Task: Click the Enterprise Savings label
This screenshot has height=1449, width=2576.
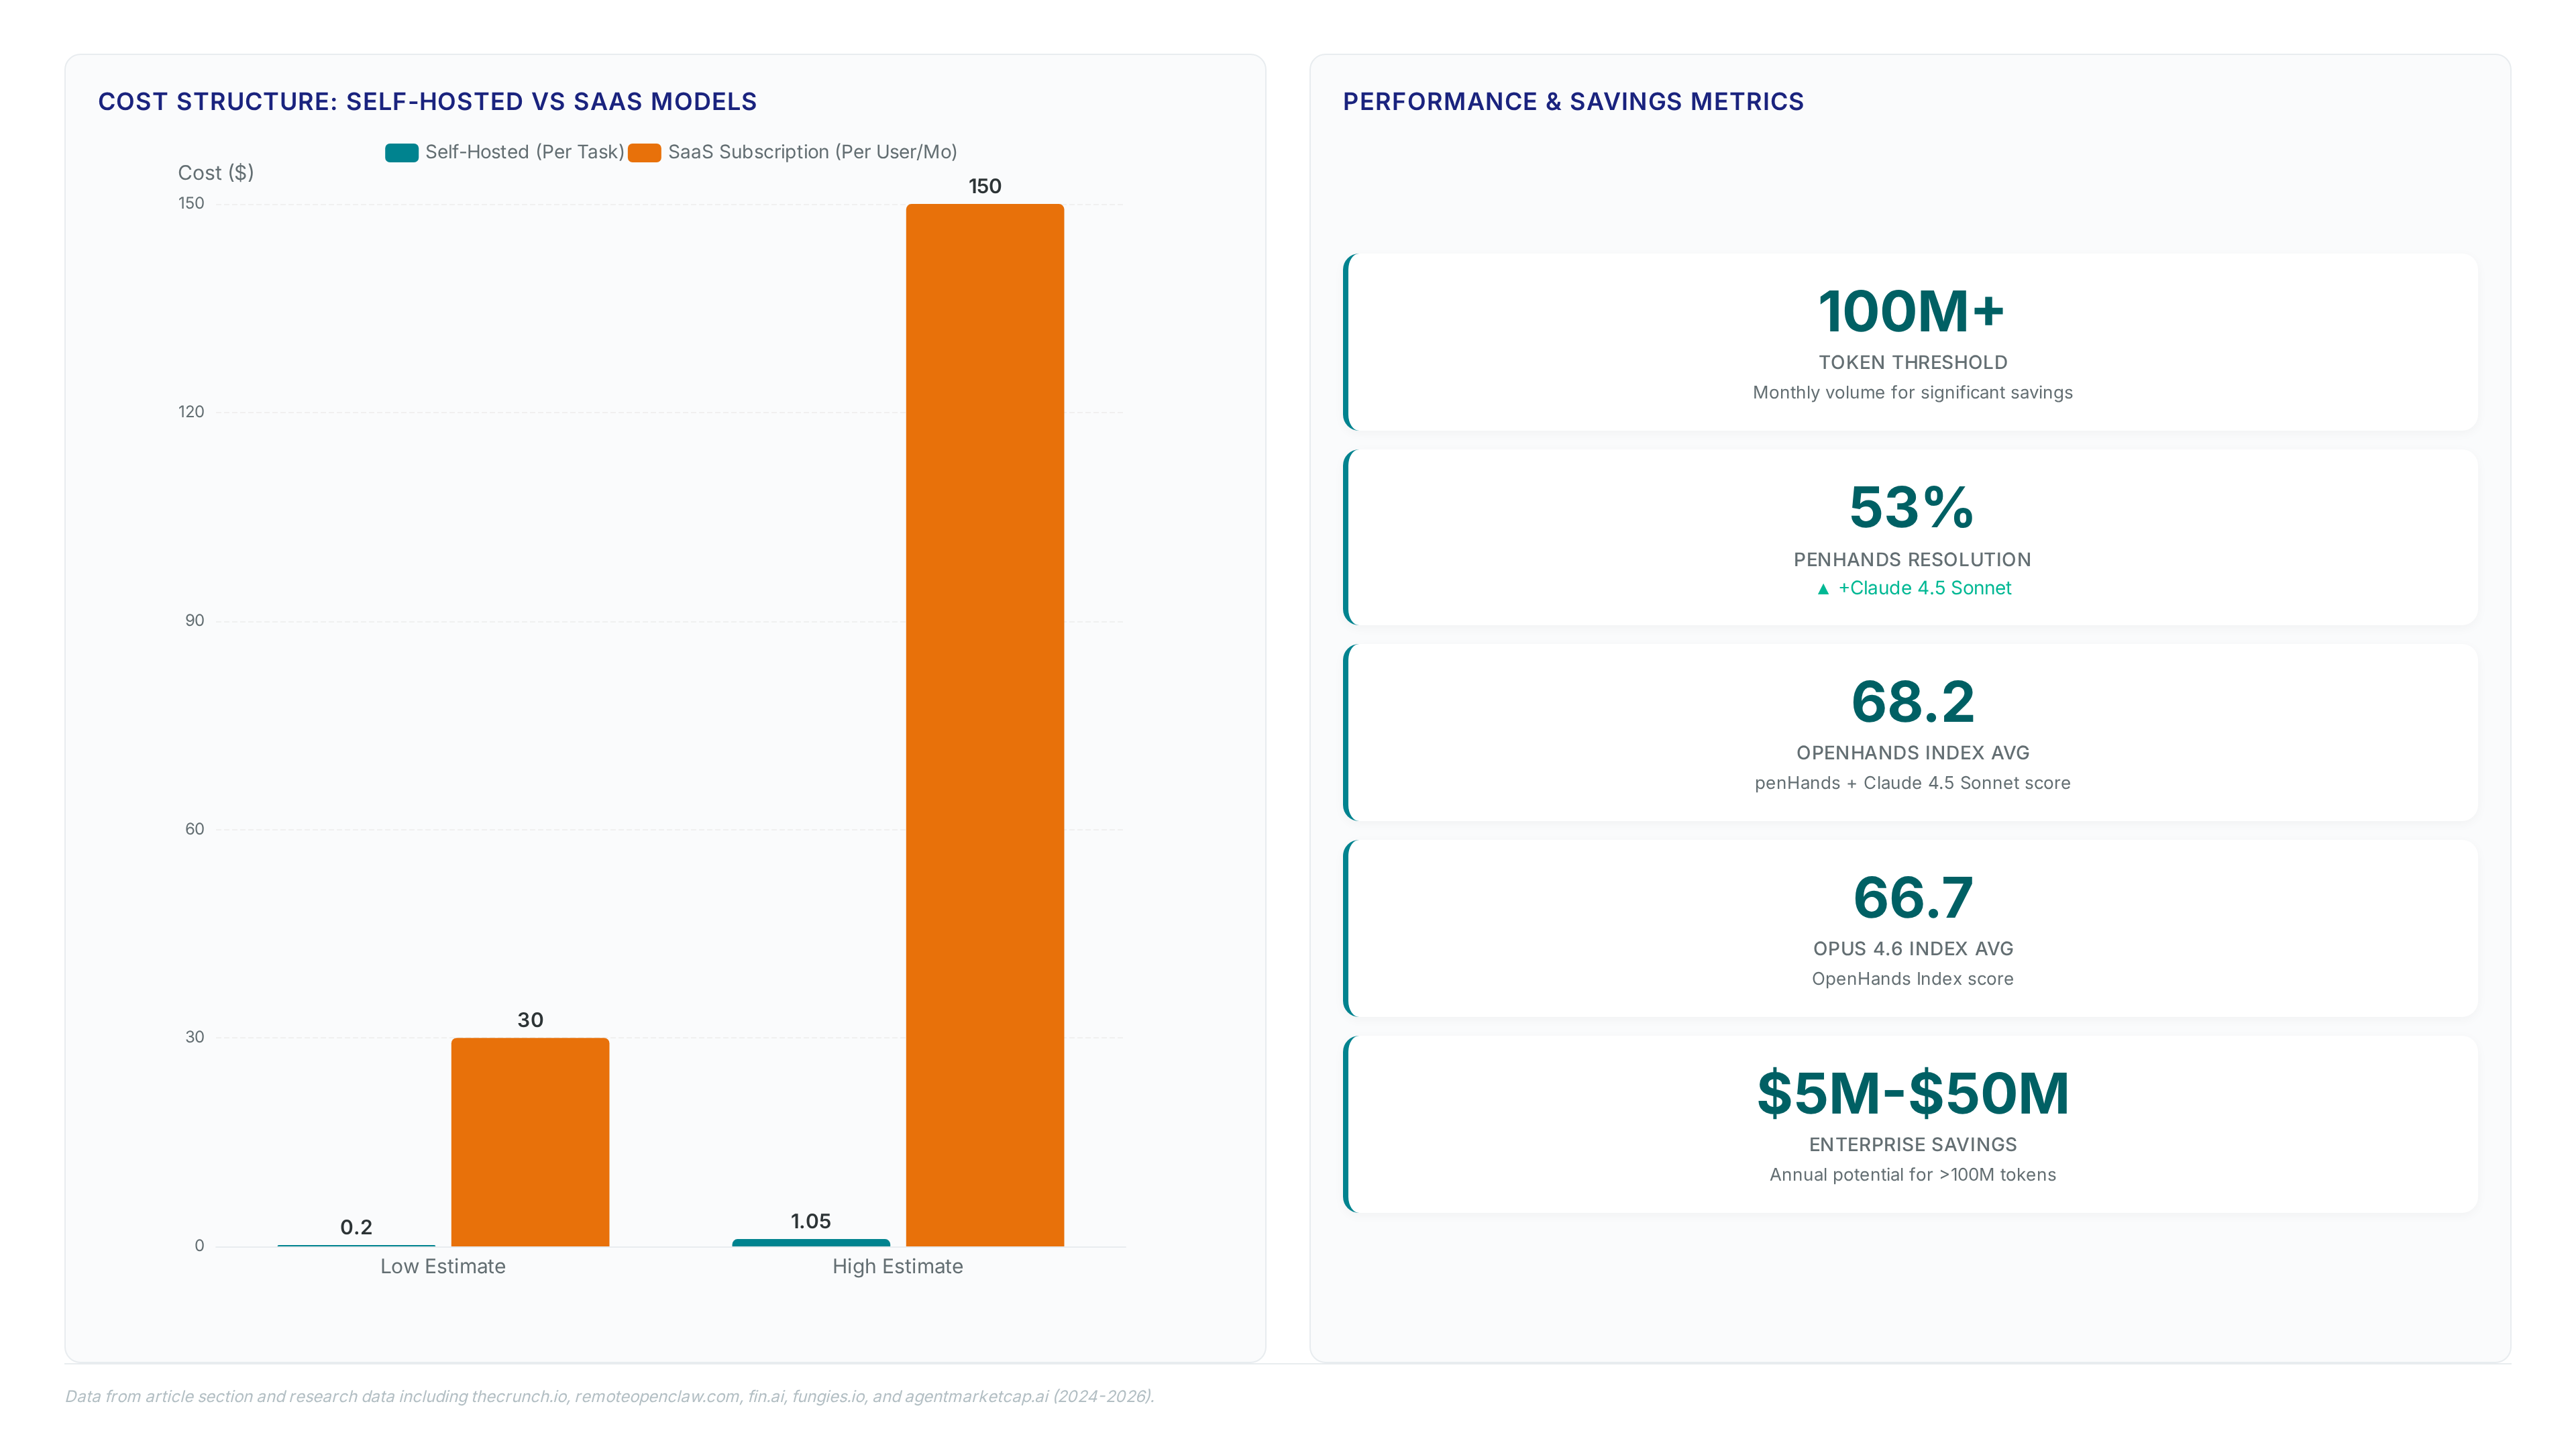Action: pyautogui.click(x=1912, y=1145)
